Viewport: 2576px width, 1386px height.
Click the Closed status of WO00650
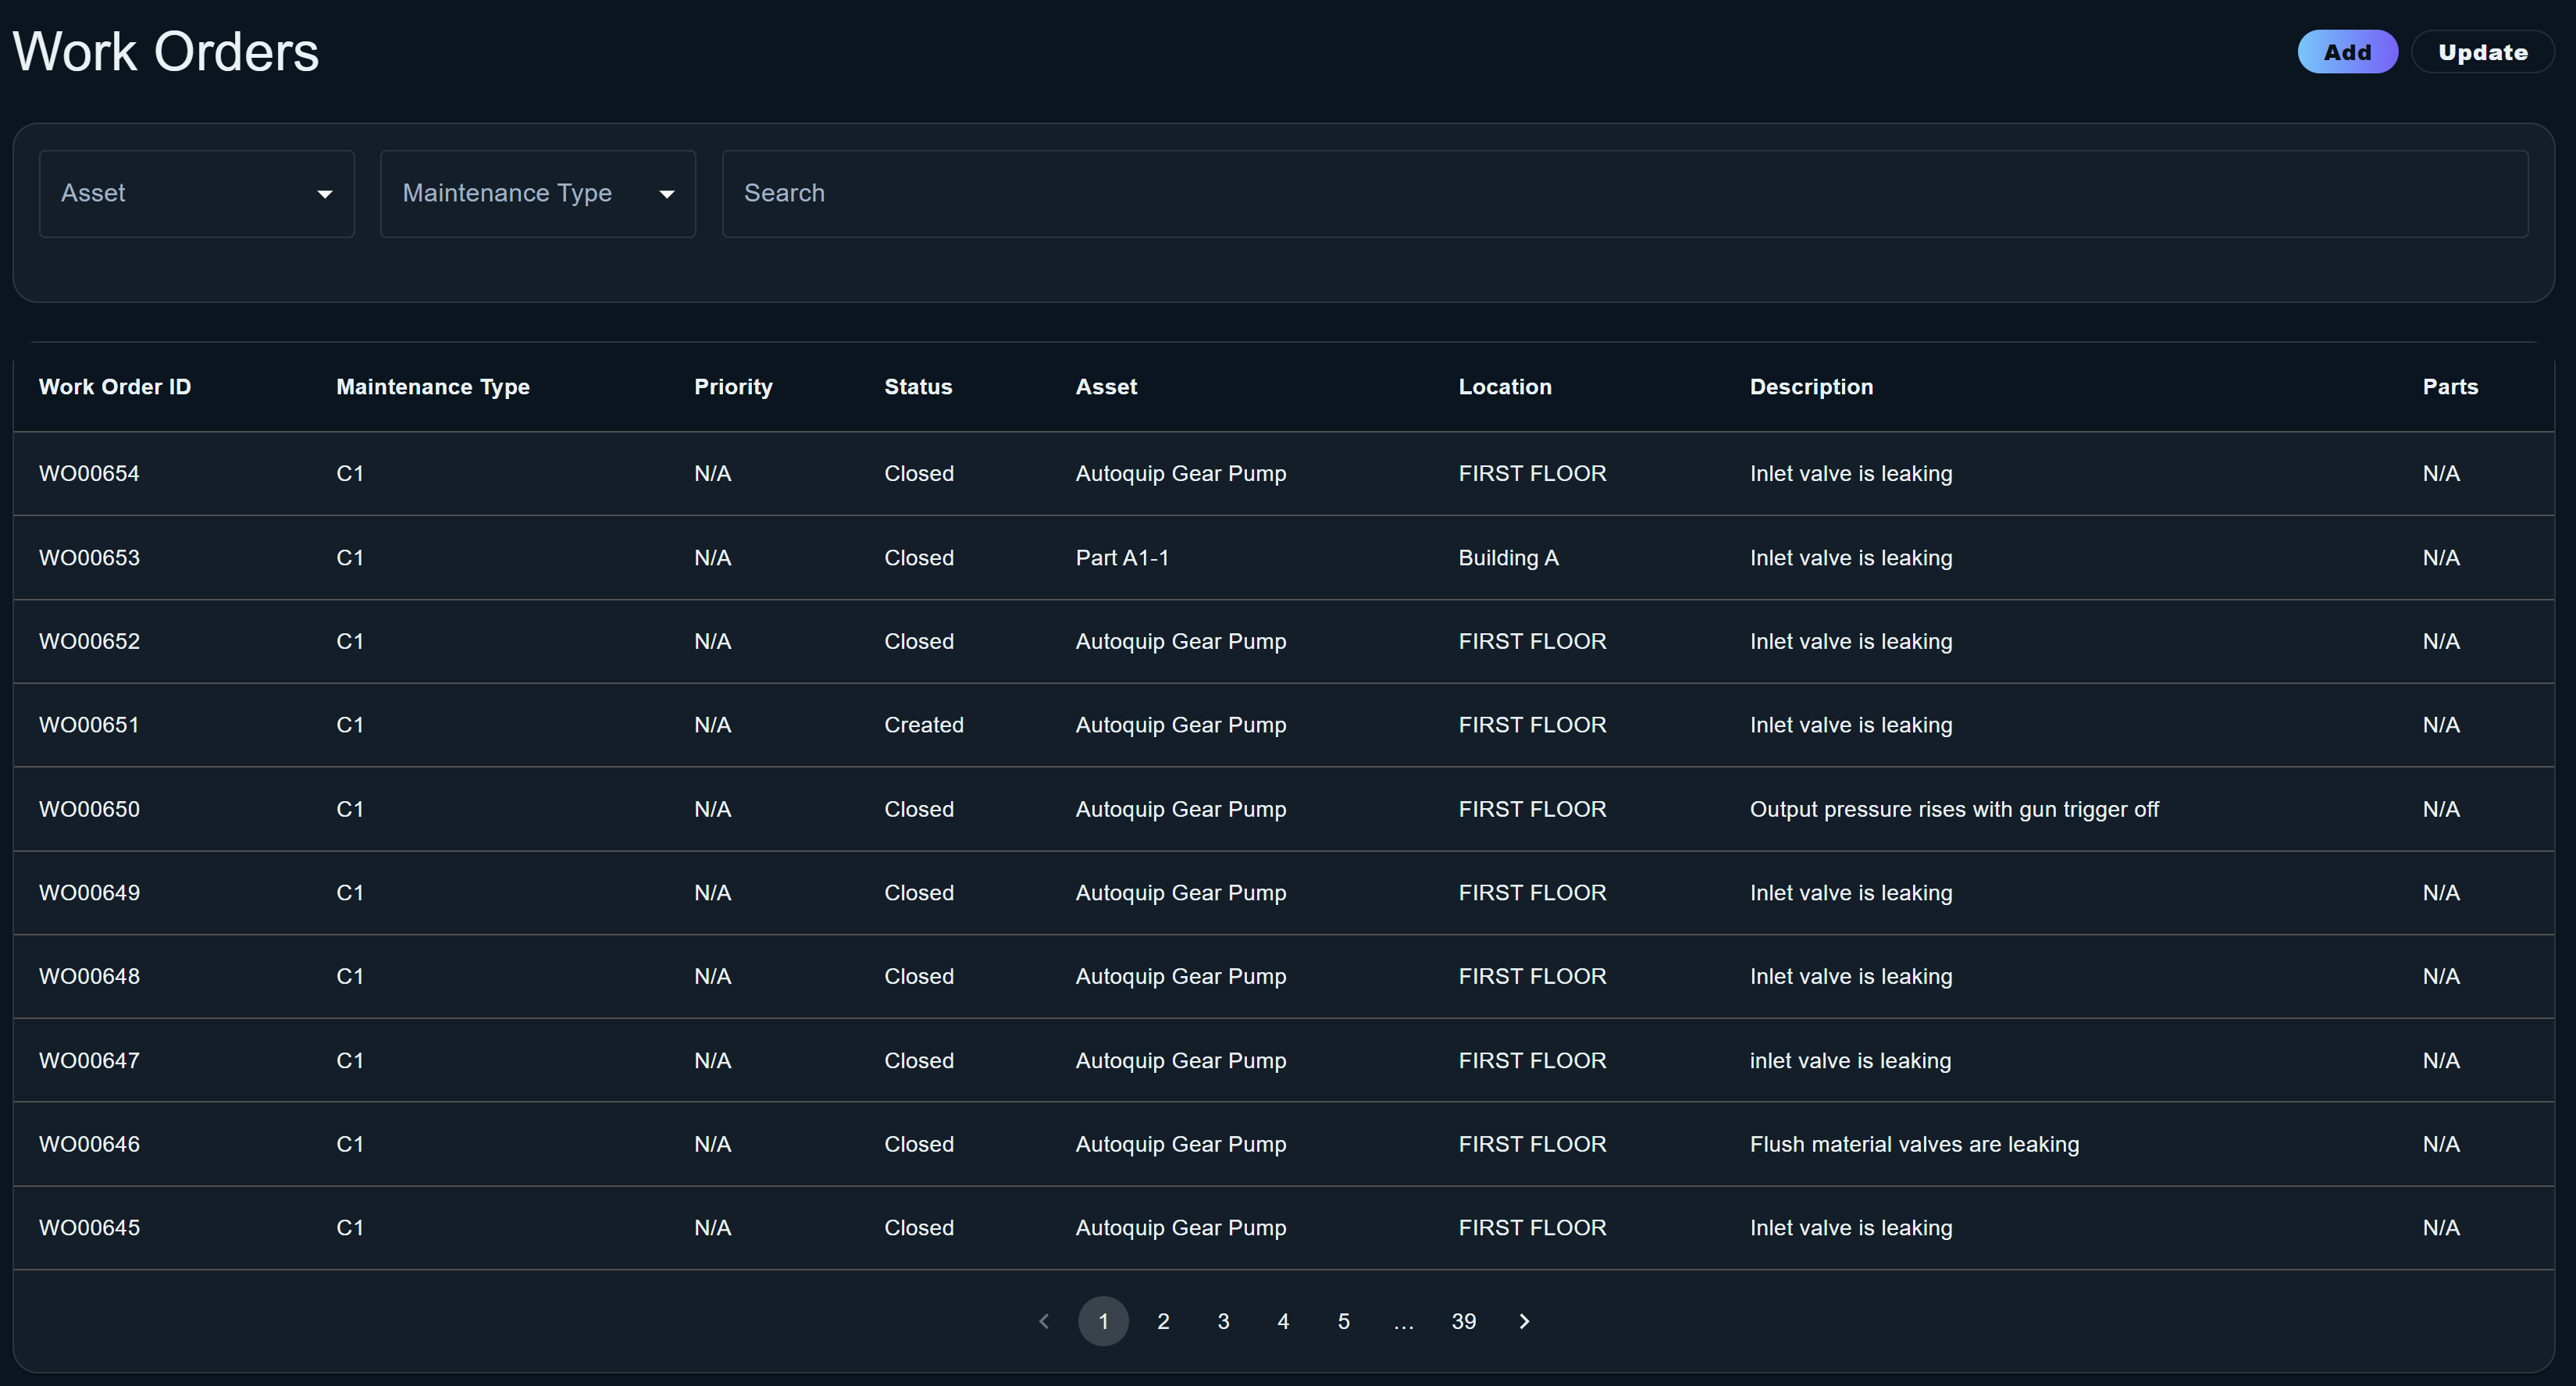(x=918, y=808)
